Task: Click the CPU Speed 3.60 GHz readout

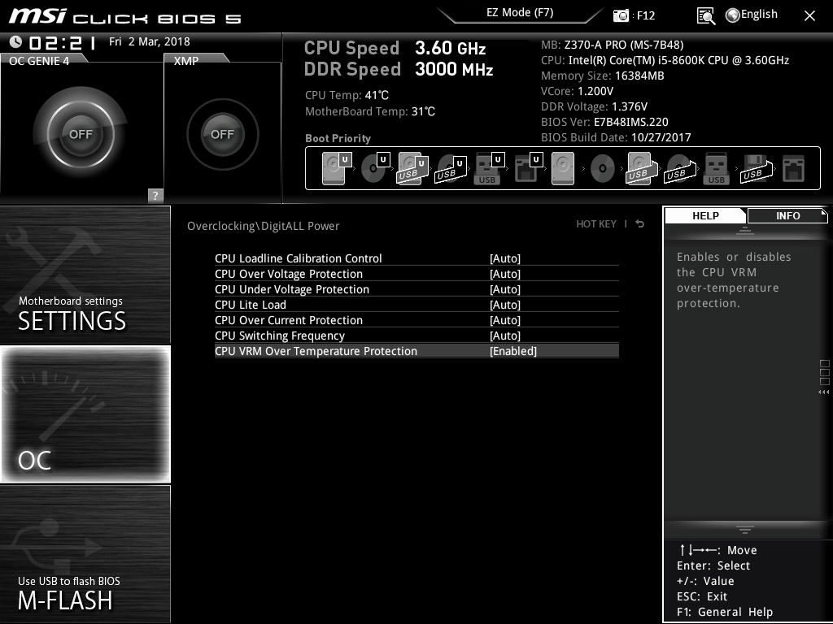Action: (395, 48)
